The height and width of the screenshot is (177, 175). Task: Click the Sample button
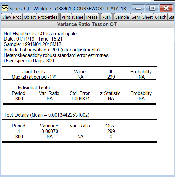[x=122, y=17]
